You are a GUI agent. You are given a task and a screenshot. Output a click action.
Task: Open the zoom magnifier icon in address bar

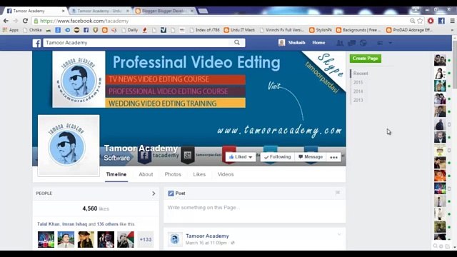coord(412,21)
